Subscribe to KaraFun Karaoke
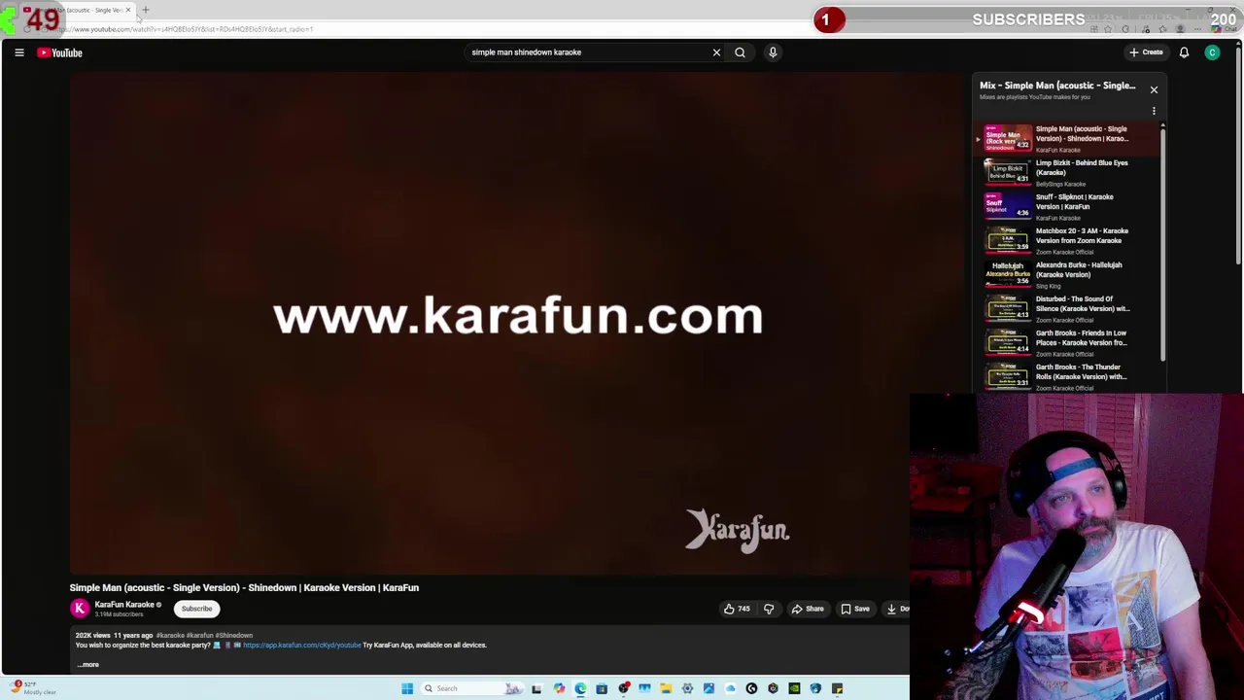This screenshot has width=1244, height=700. [x=196, y=609]
